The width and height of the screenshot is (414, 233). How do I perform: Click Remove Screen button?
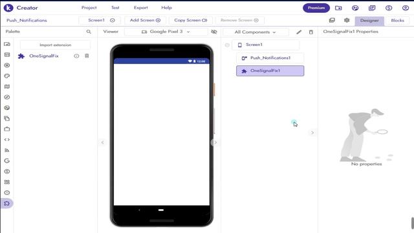[239, 20]
